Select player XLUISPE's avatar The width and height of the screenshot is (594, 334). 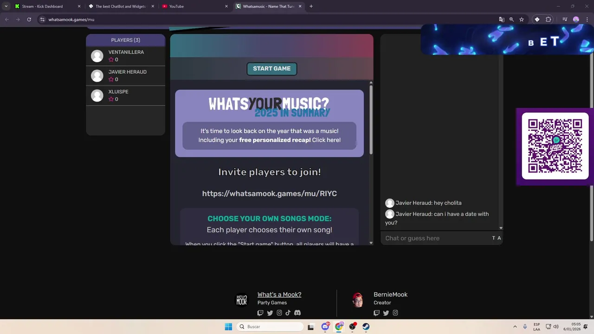coord(97,96)
